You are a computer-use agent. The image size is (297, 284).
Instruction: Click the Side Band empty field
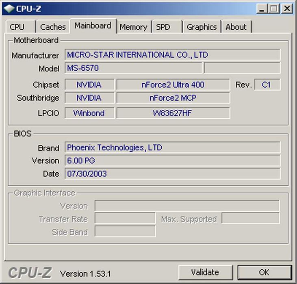pos(125,232)
